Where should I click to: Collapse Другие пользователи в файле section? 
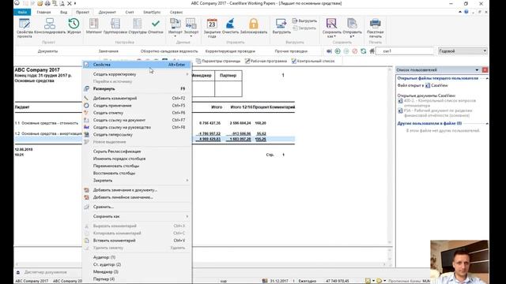point(487,123)
